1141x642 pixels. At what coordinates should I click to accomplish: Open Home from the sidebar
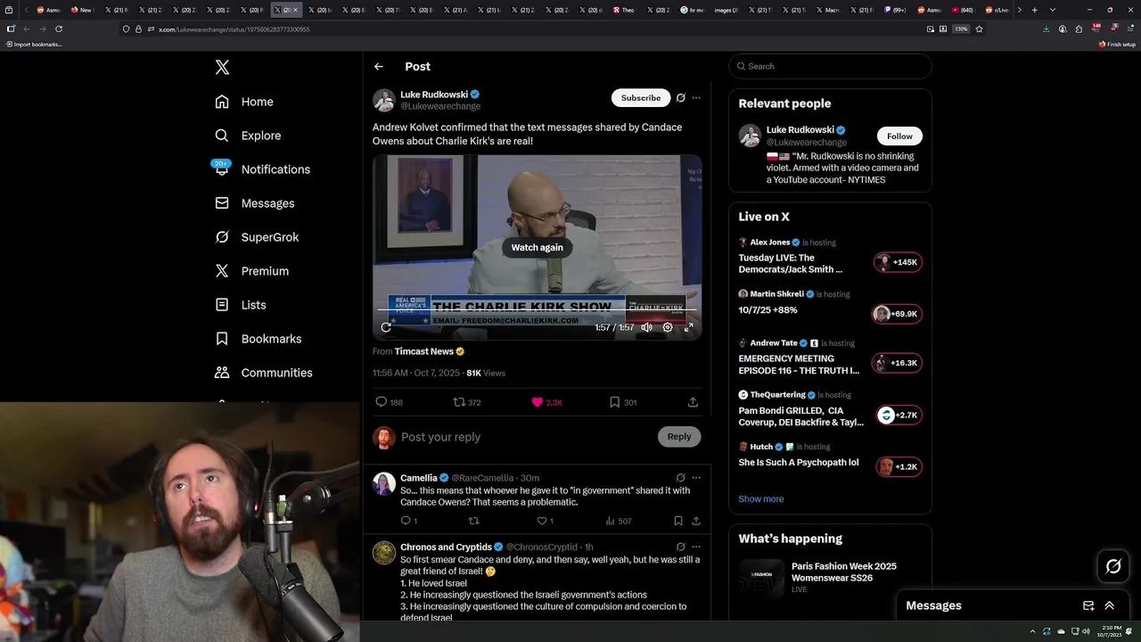point(244,102)
